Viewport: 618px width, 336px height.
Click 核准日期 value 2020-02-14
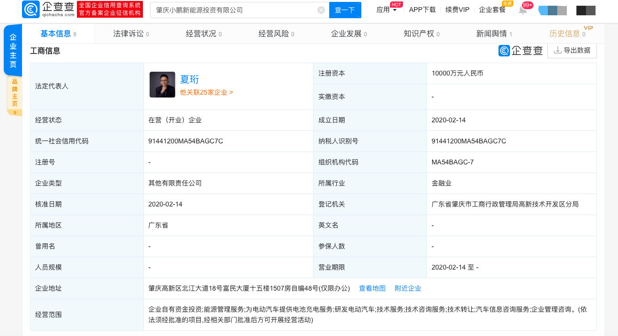pyautogui.click(x=165, y=204)
